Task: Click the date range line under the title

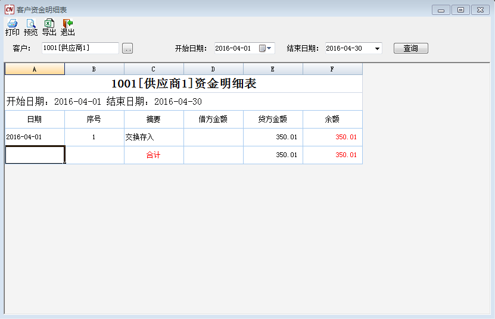Action: (104, 102)
